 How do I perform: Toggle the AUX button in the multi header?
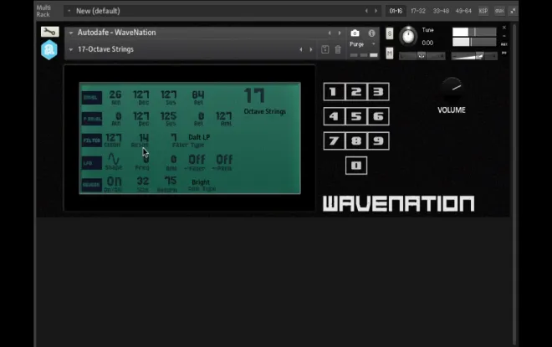click(499, 11)
